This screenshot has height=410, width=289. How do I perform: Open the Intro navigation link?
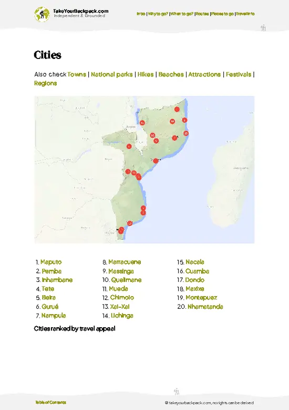pyautogui.click(x=141, y=14)
